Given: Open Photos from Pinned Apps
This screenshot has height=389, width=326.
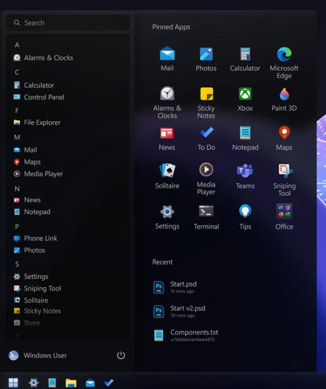Looking at the screenshot, I should click(206, 59).
